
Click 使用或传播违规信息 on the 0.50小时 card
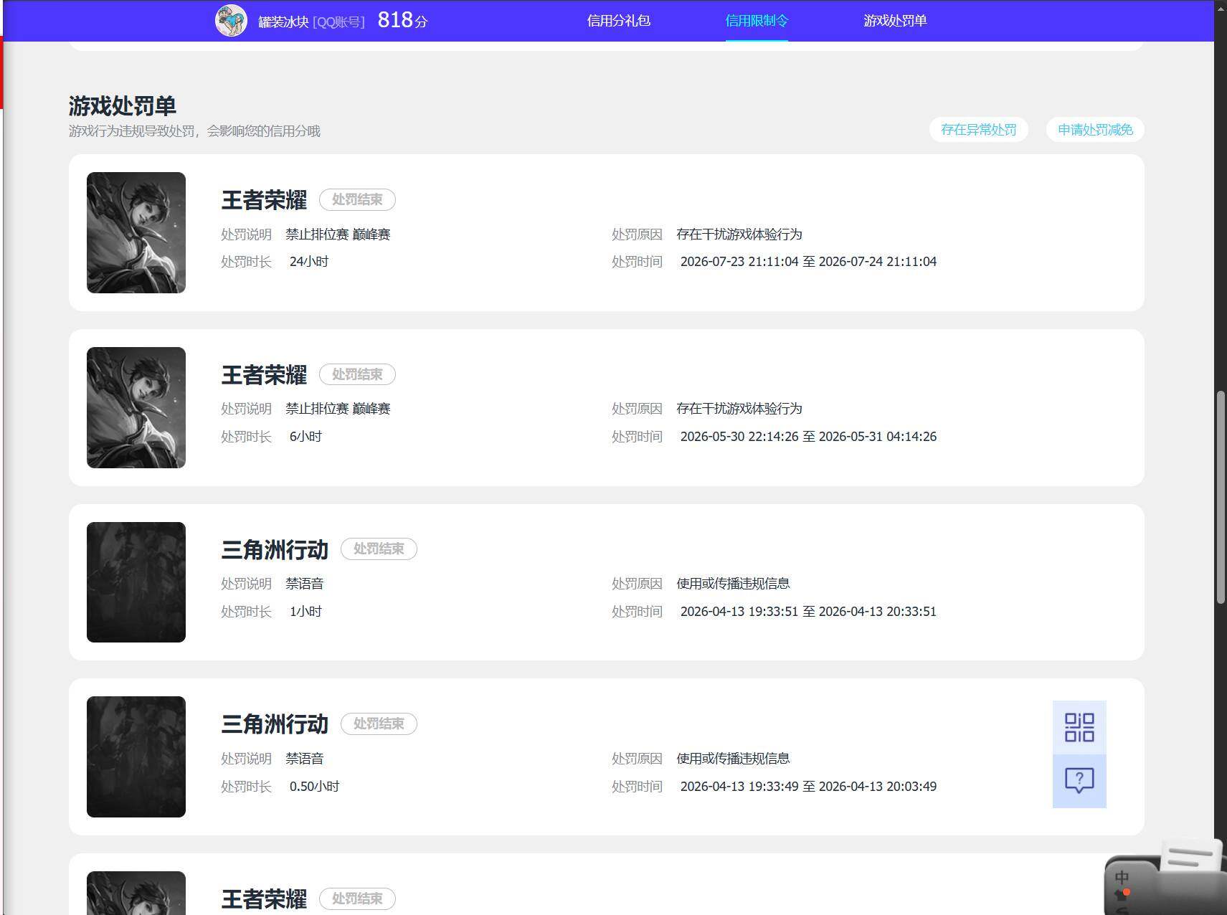pos(733,759)
